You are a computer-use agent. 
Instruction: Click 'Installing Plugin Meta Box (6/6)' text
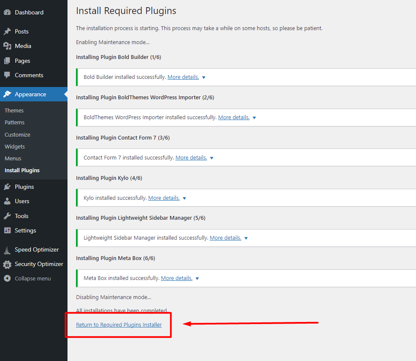(x=115, y=258)
